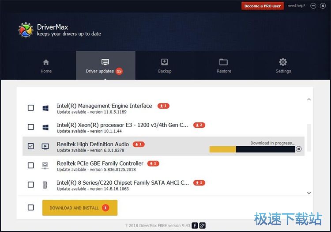Click Windows icon for Management Engine Interface

[x=45, y=108]
